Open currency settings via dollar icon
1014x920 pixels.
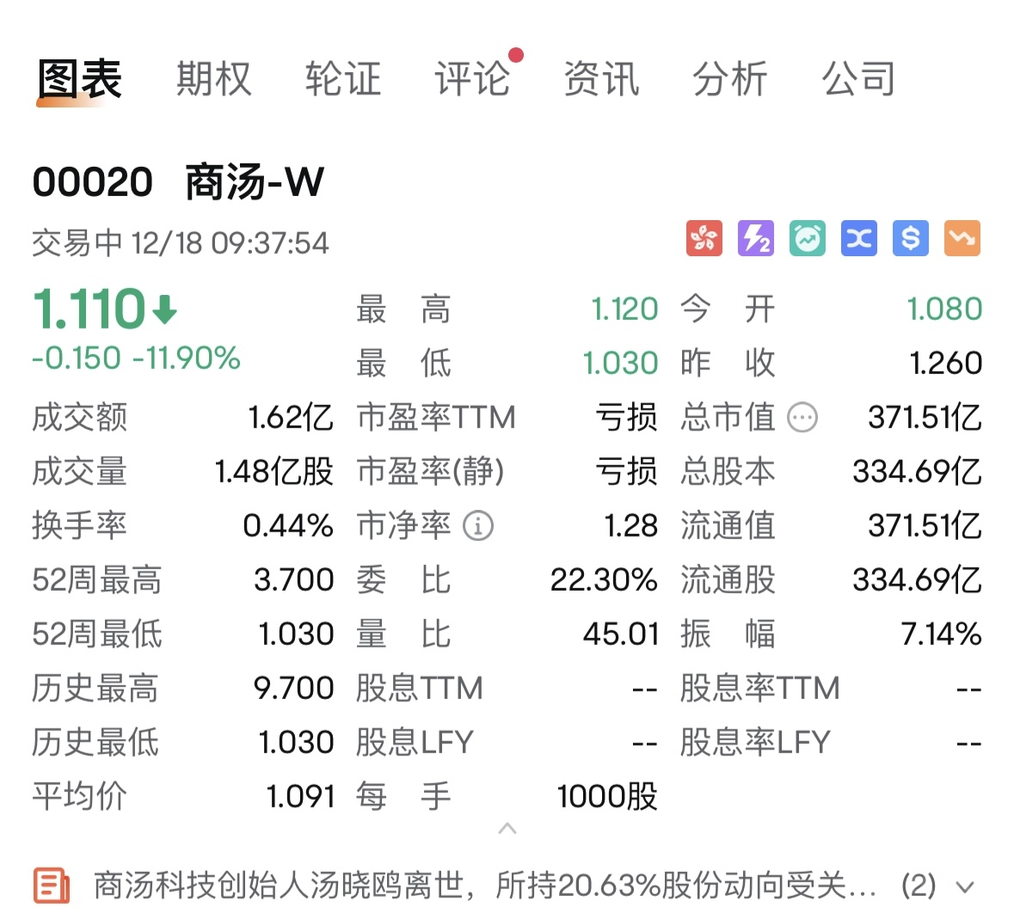(x=910, y=238)
